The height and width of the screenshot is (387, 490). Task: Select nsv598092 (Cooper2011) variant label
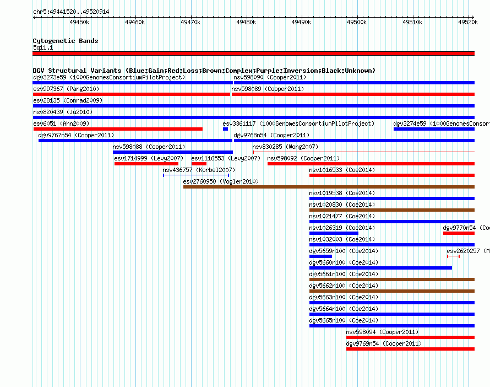pyautogui.click(x=303, y=158)
